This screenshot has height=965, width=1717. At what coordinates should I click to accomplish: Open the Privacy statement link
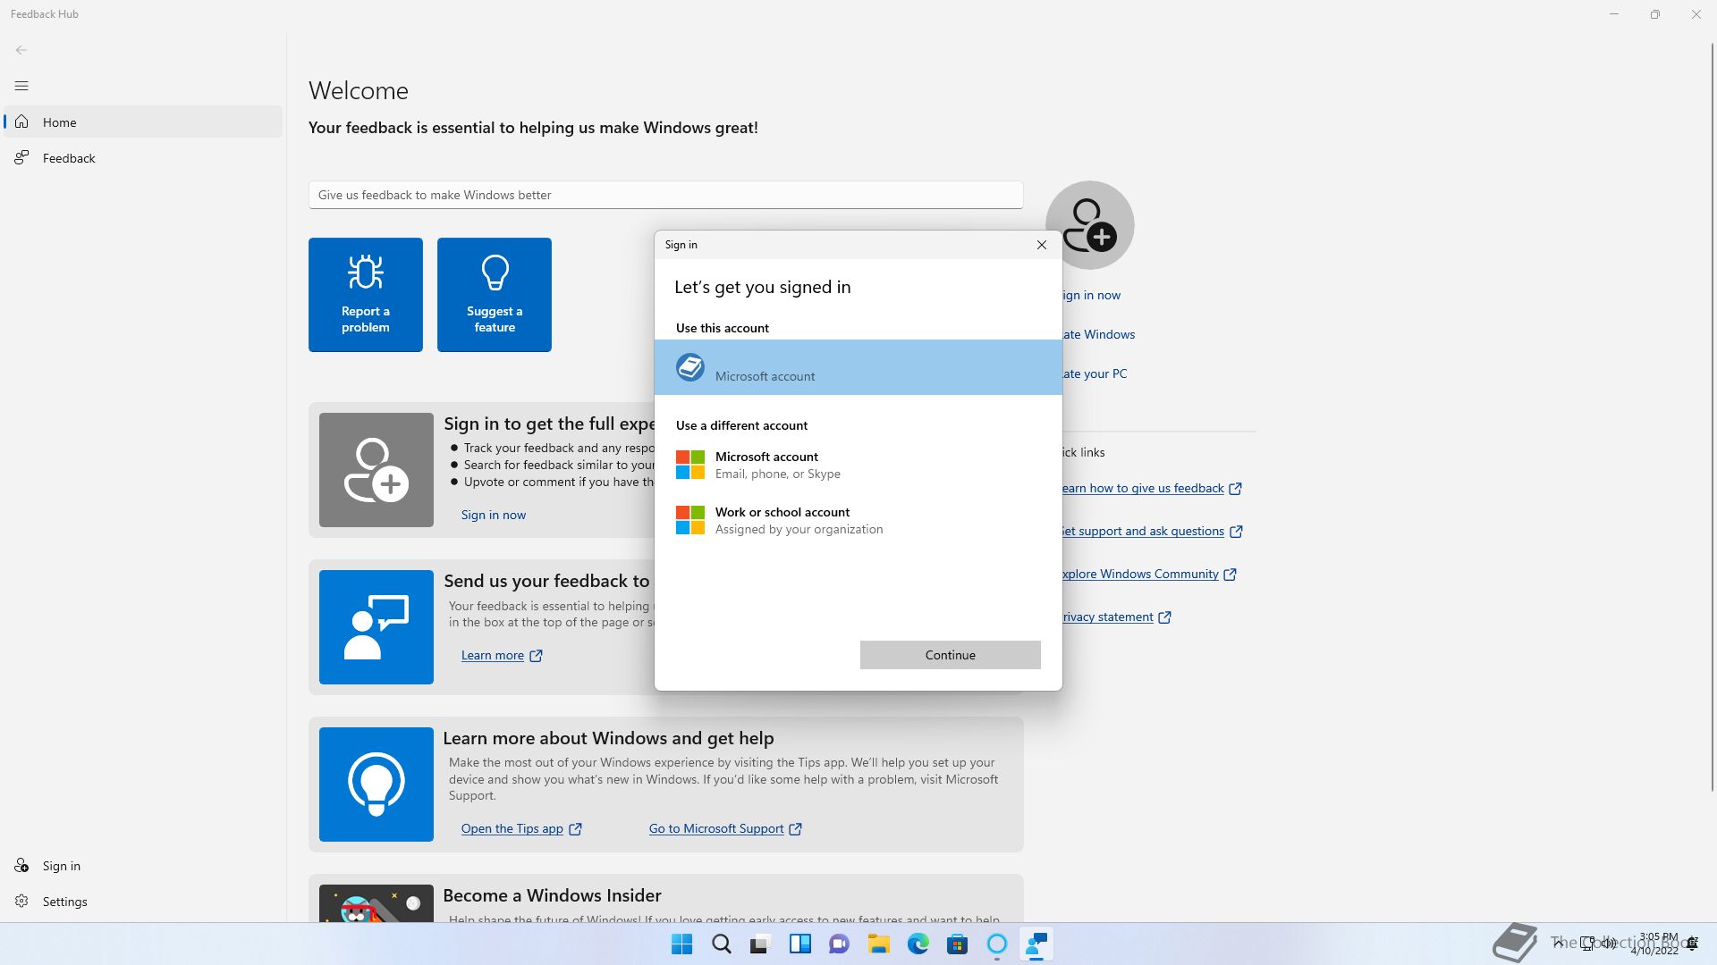[x=1108, y=617]
